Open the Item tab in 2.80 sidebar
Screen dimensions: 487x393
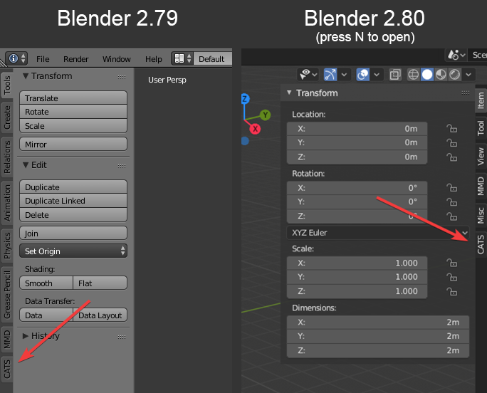tap(481, 100)
